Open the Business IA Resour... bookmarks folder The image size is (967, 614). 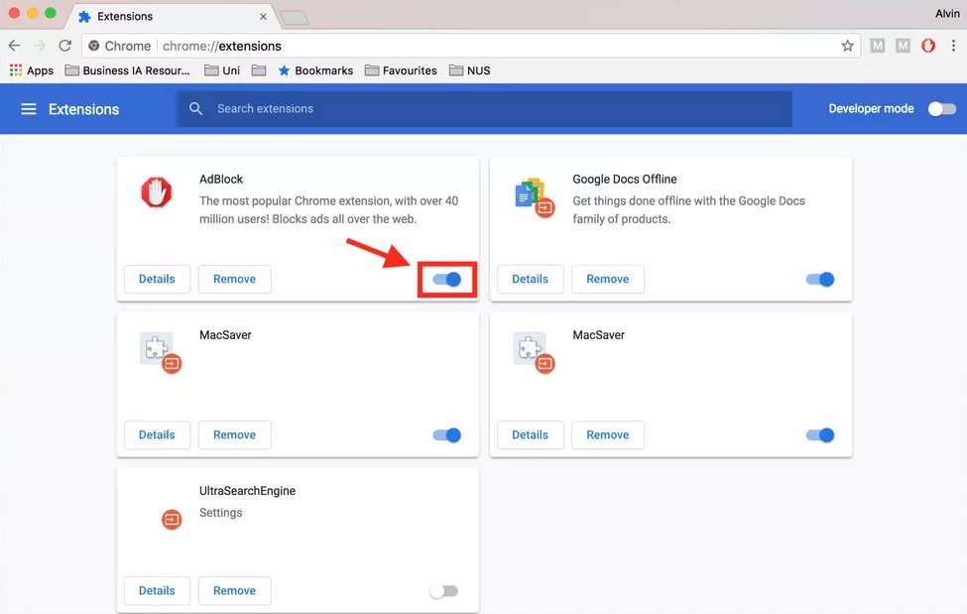click(x=128, y=70)
